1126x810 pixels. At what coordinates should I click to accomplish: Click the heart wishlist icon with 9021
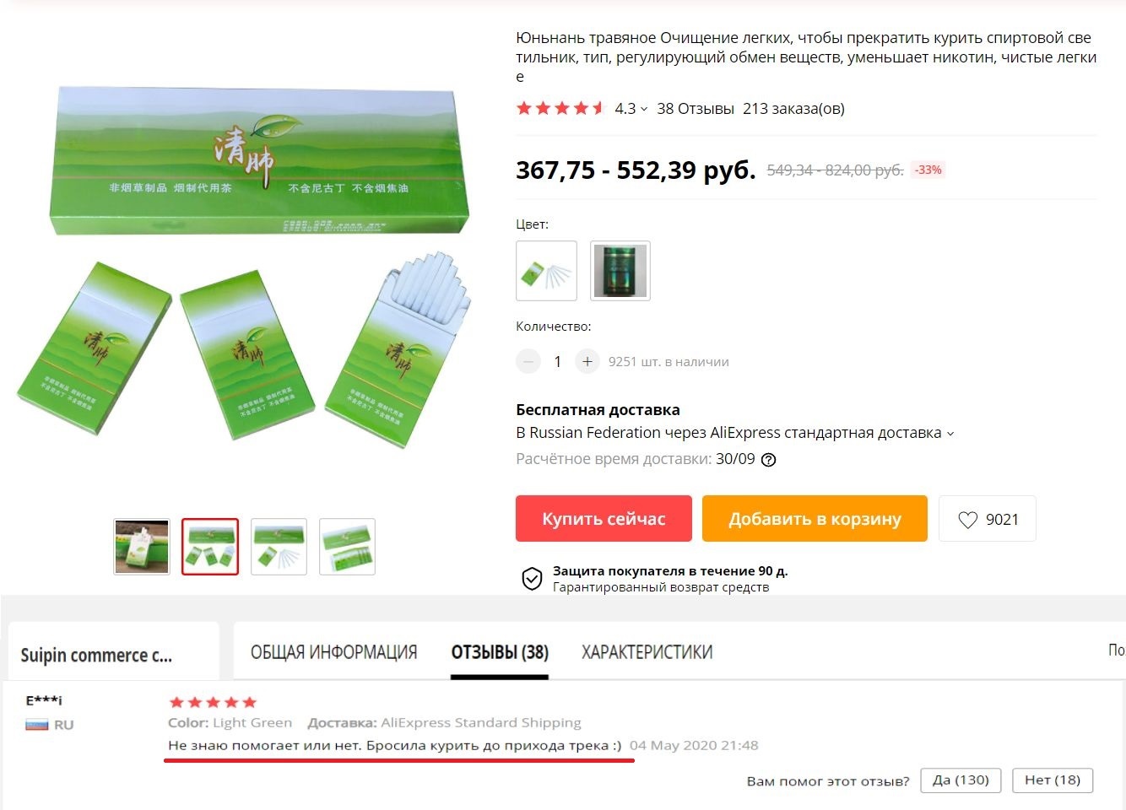pos(967,520)
